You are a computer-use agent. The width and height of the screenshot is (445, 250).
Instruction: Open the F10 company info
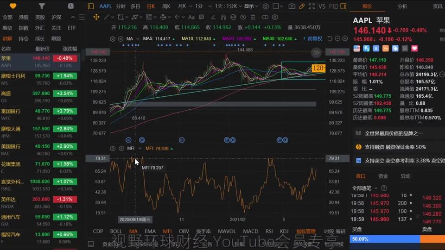[x=333, y=6]
